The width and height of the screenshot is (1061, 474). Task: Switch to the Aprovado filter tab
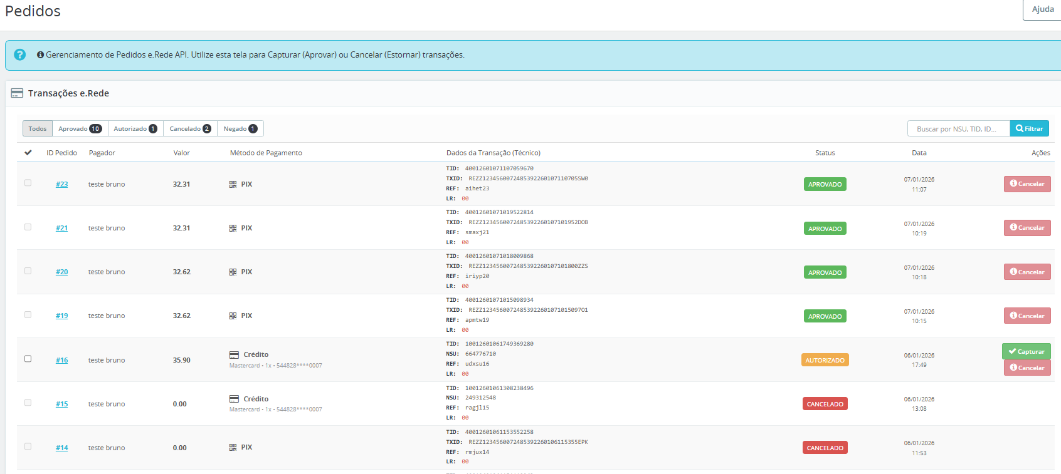(80, 128)
